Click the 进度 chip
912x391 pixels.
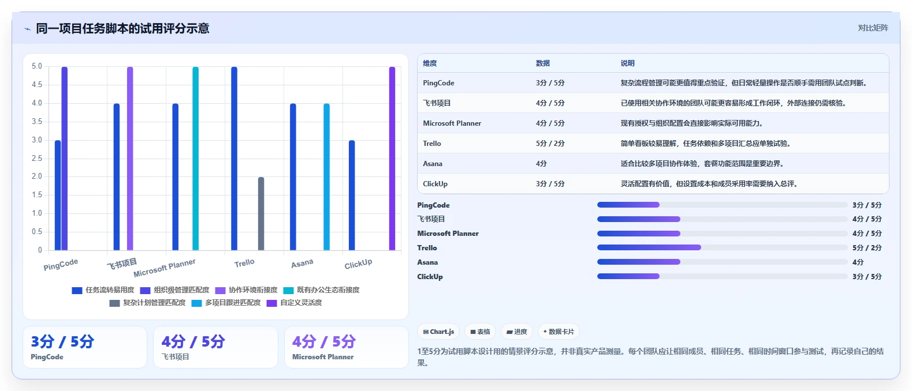(517, 332)
